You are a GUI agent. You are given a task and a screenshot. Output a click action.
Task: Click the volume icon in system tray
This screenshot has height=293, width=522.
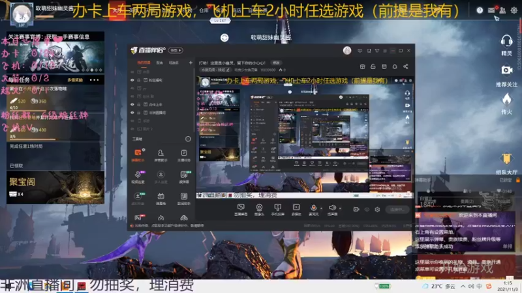click(x=471, y=286)
